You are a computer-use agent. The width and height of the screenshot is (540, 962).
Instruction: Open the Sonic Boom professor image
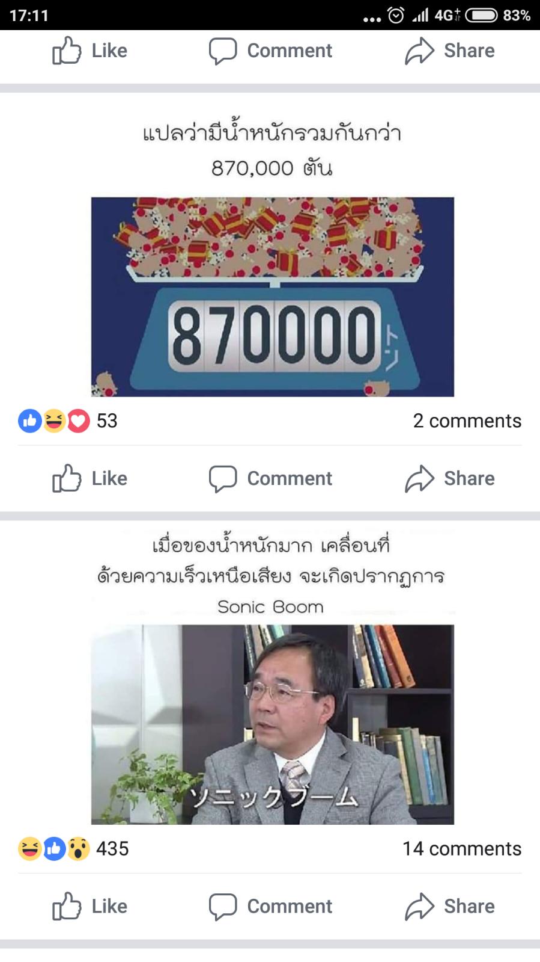[273, 724]
